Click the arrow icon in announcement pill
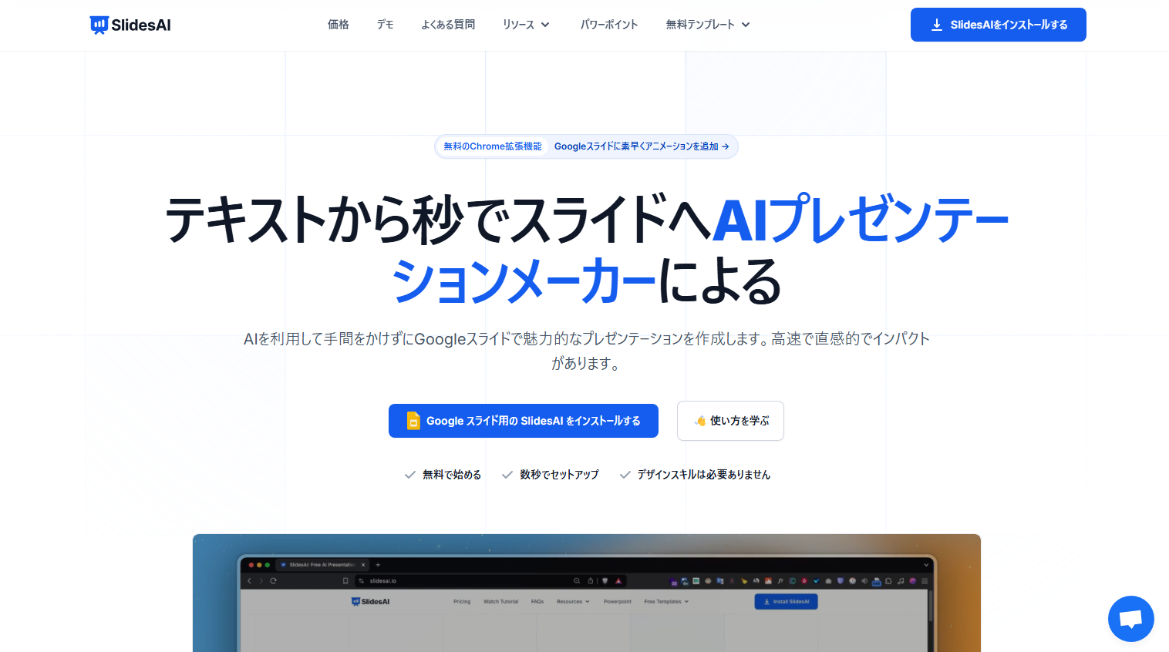The height and width of the screenshot is (652, 1169). [x=726, y=146]
